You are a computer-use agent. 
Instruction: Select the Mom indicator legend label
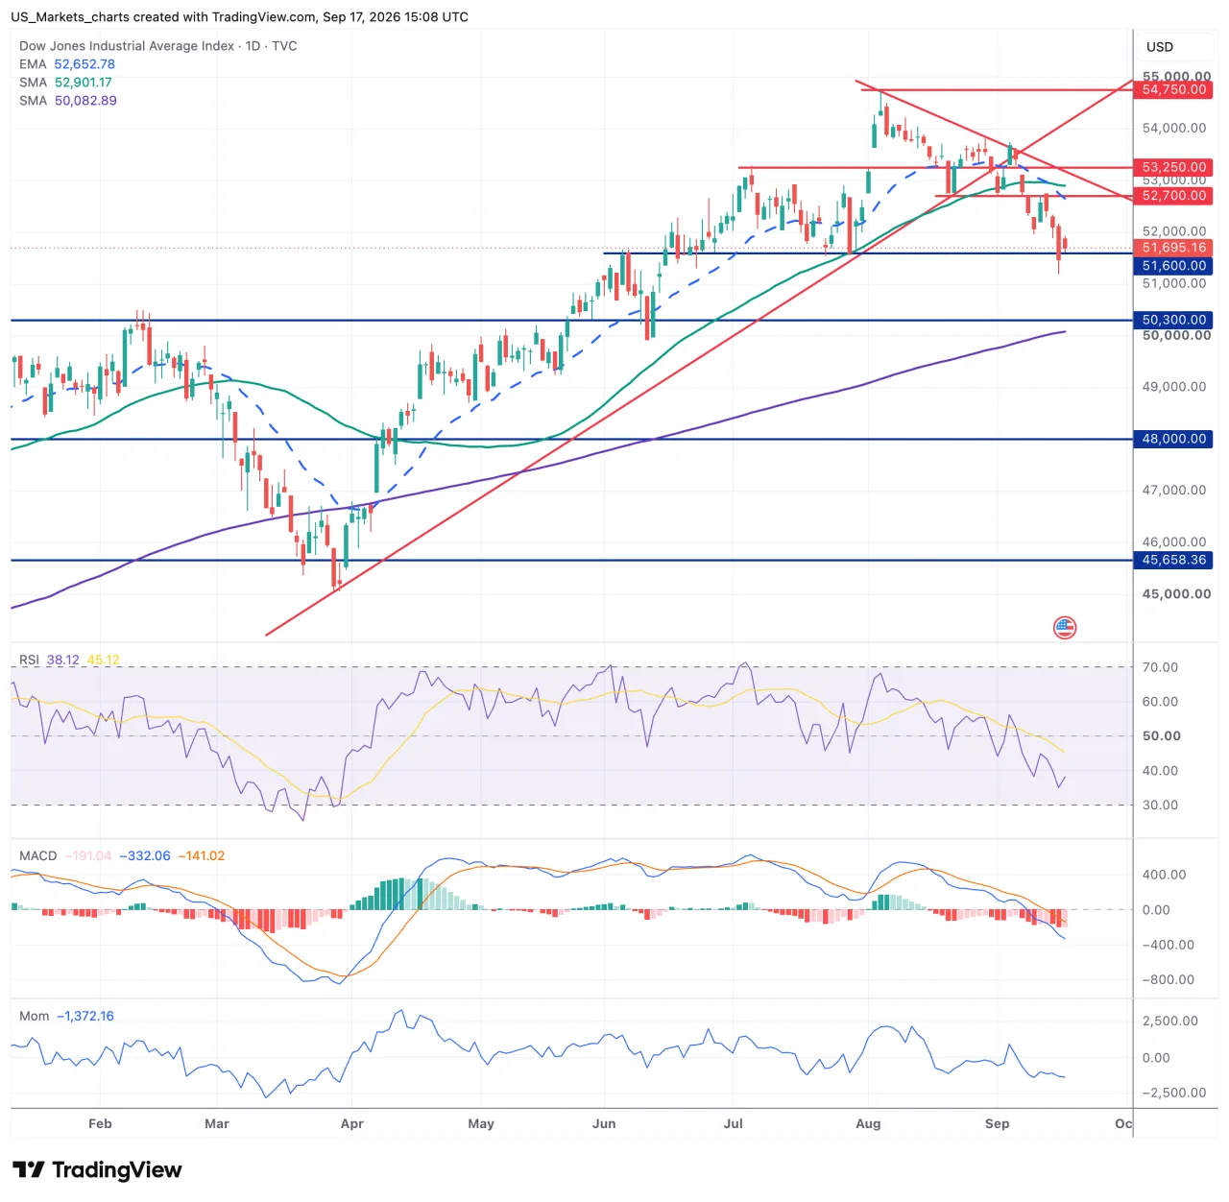click(x=34, y=1017)
